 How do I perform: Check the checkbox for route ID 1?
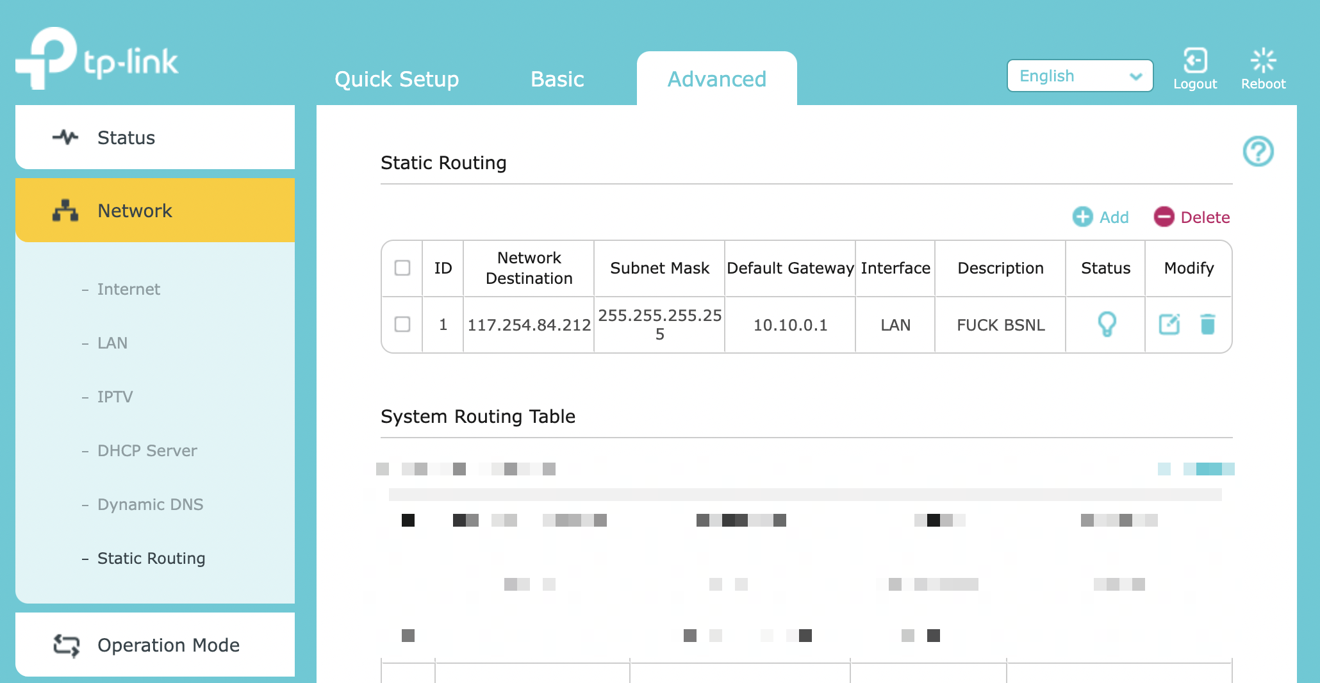pos(402,324)
